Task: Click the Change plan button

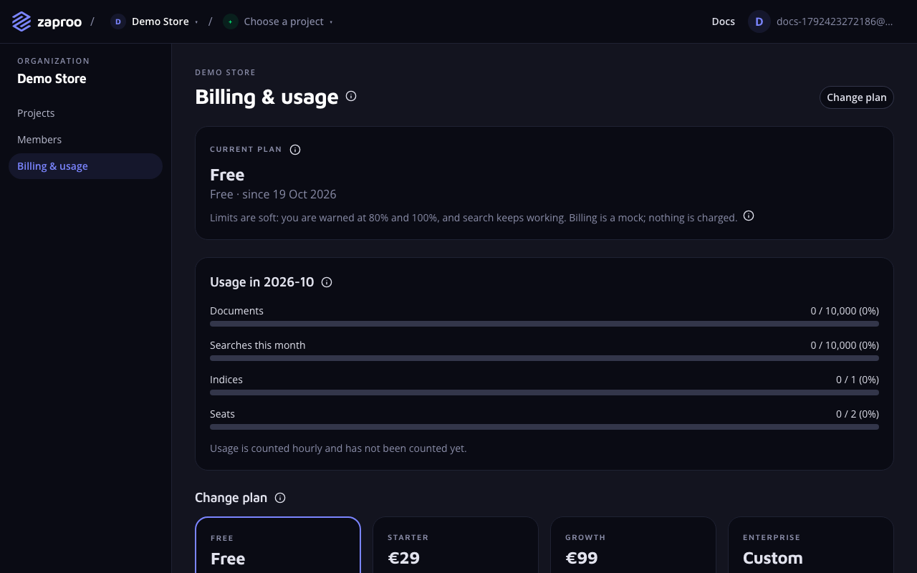Action: (x=857, y=97)
